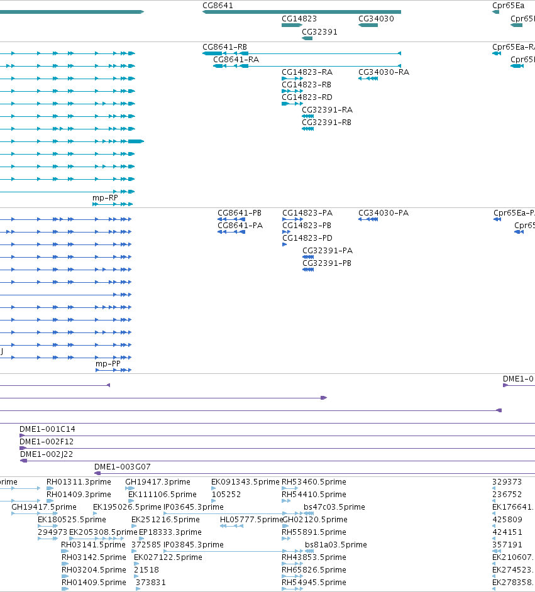Image resolution: width=535 pixels, height=592 pixels.
Task: Select transcript CG14823-RB
Action: click(x=307, y=85)
